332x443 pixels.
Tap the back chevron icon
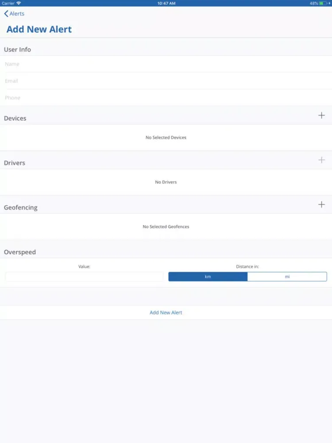click(x=6, y=14)
